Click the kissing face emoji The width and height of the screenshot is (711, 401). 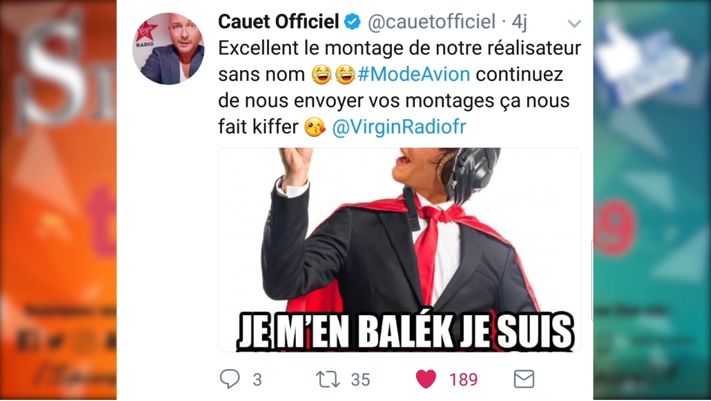315,128
